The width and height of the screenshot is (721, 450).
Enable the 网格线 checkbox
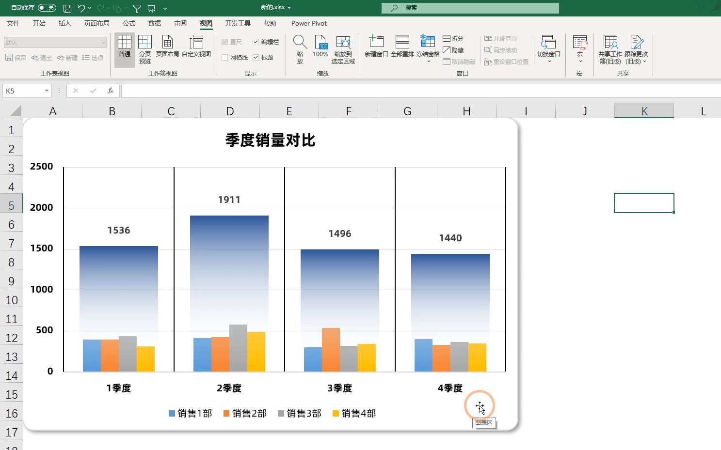(x=226, y=57)
